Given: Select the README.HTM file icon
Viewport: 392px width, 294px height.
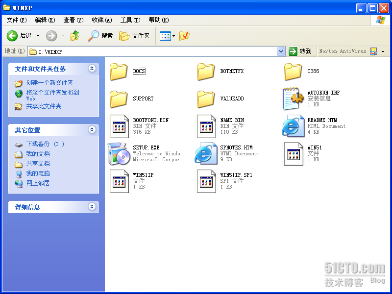Looking at the screenshot, I should click(x=293, y=126).
